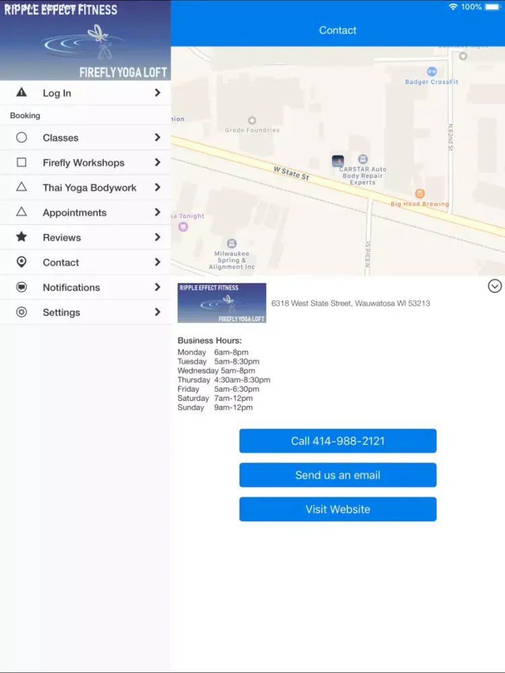
Task: Tap the chevron on Notifications row
Action: 158,287
